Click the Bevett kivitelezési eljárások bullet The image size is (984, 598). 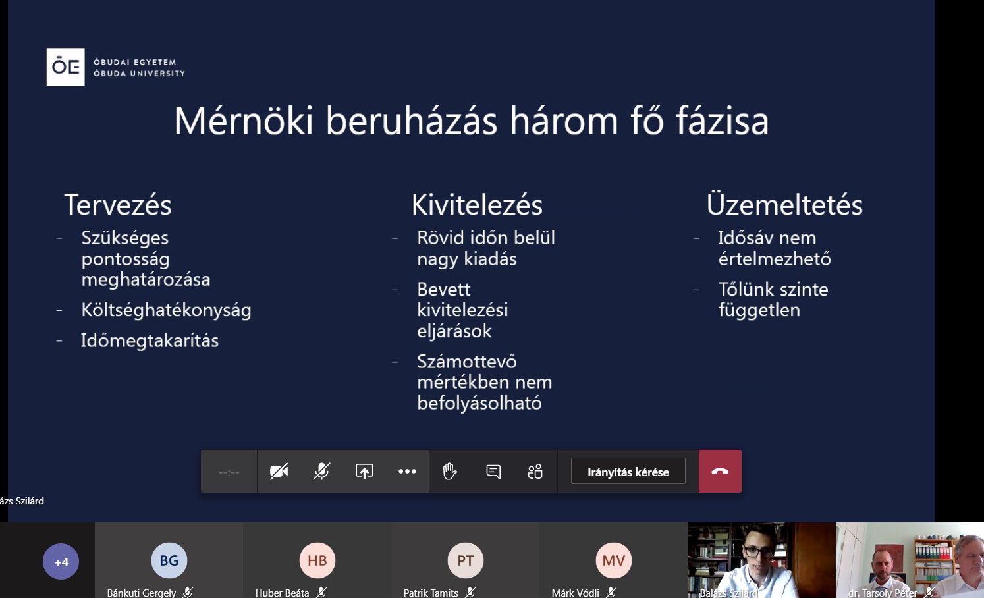click(462, 310)
